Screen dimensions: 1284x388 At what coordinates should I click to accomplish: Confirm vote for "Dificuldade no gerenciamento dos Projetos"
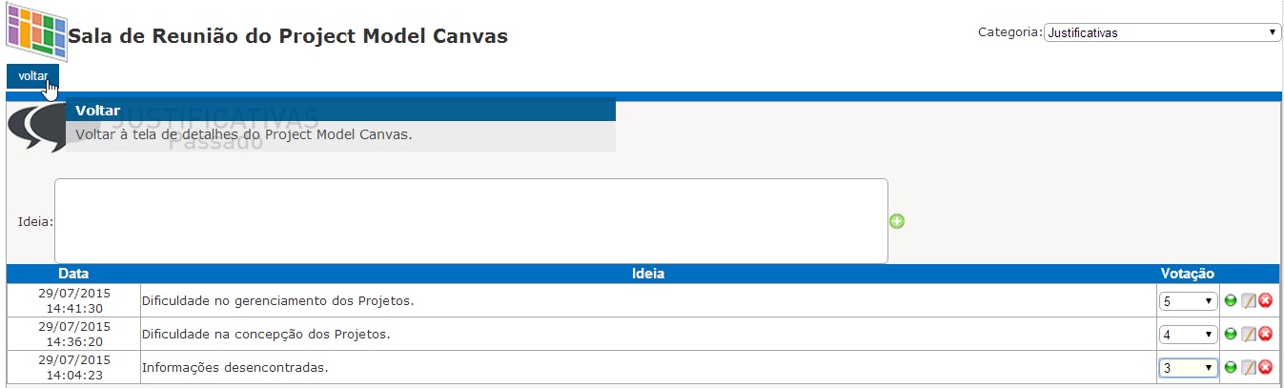pyautogui.click(x=1231, y=300)
